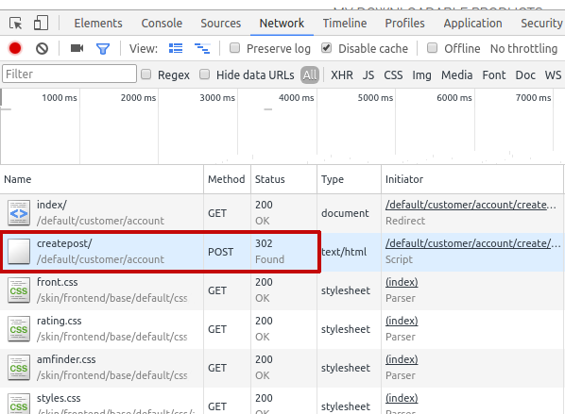Check the Hide data URLs checkbox
The height and width of the screenshot is (414, 565).
[205, 75]
